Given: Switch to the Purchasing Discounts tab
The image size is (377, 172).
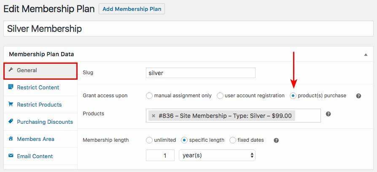Looking at the screenshot, I should tap(45, 122).
